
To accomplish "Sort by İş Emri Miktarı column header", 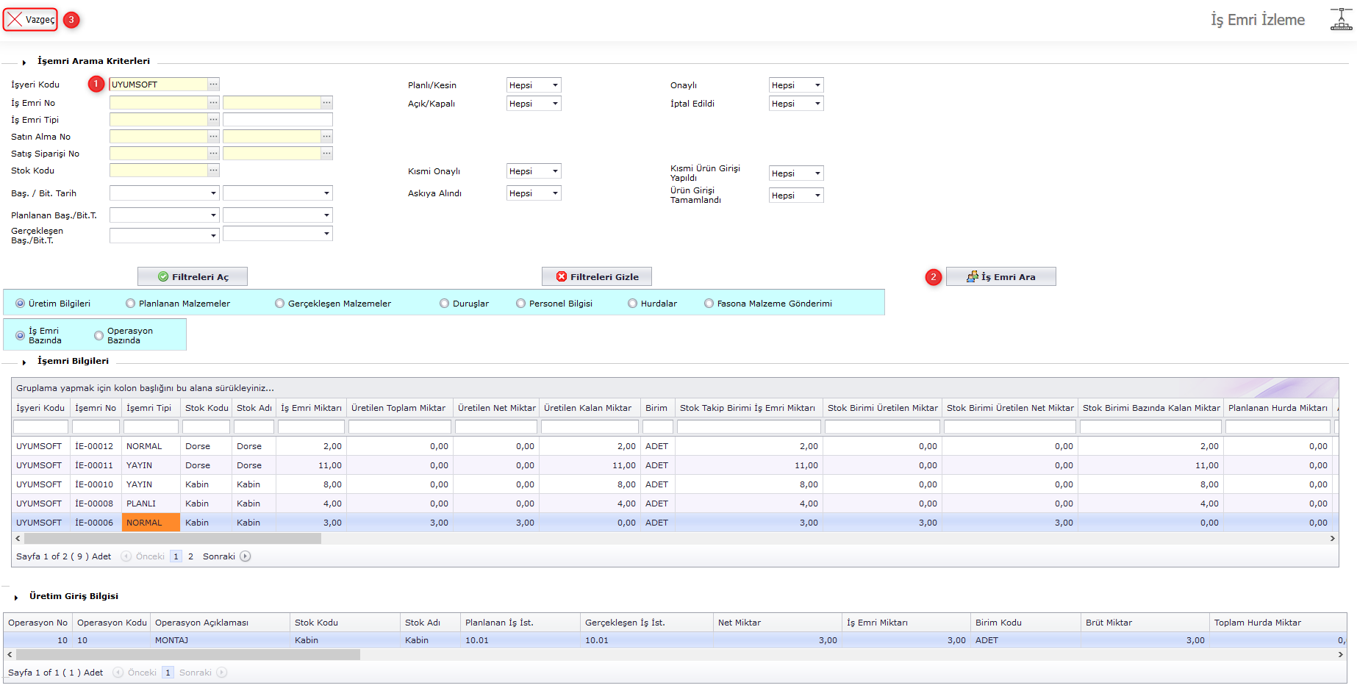I will (311, 408).
